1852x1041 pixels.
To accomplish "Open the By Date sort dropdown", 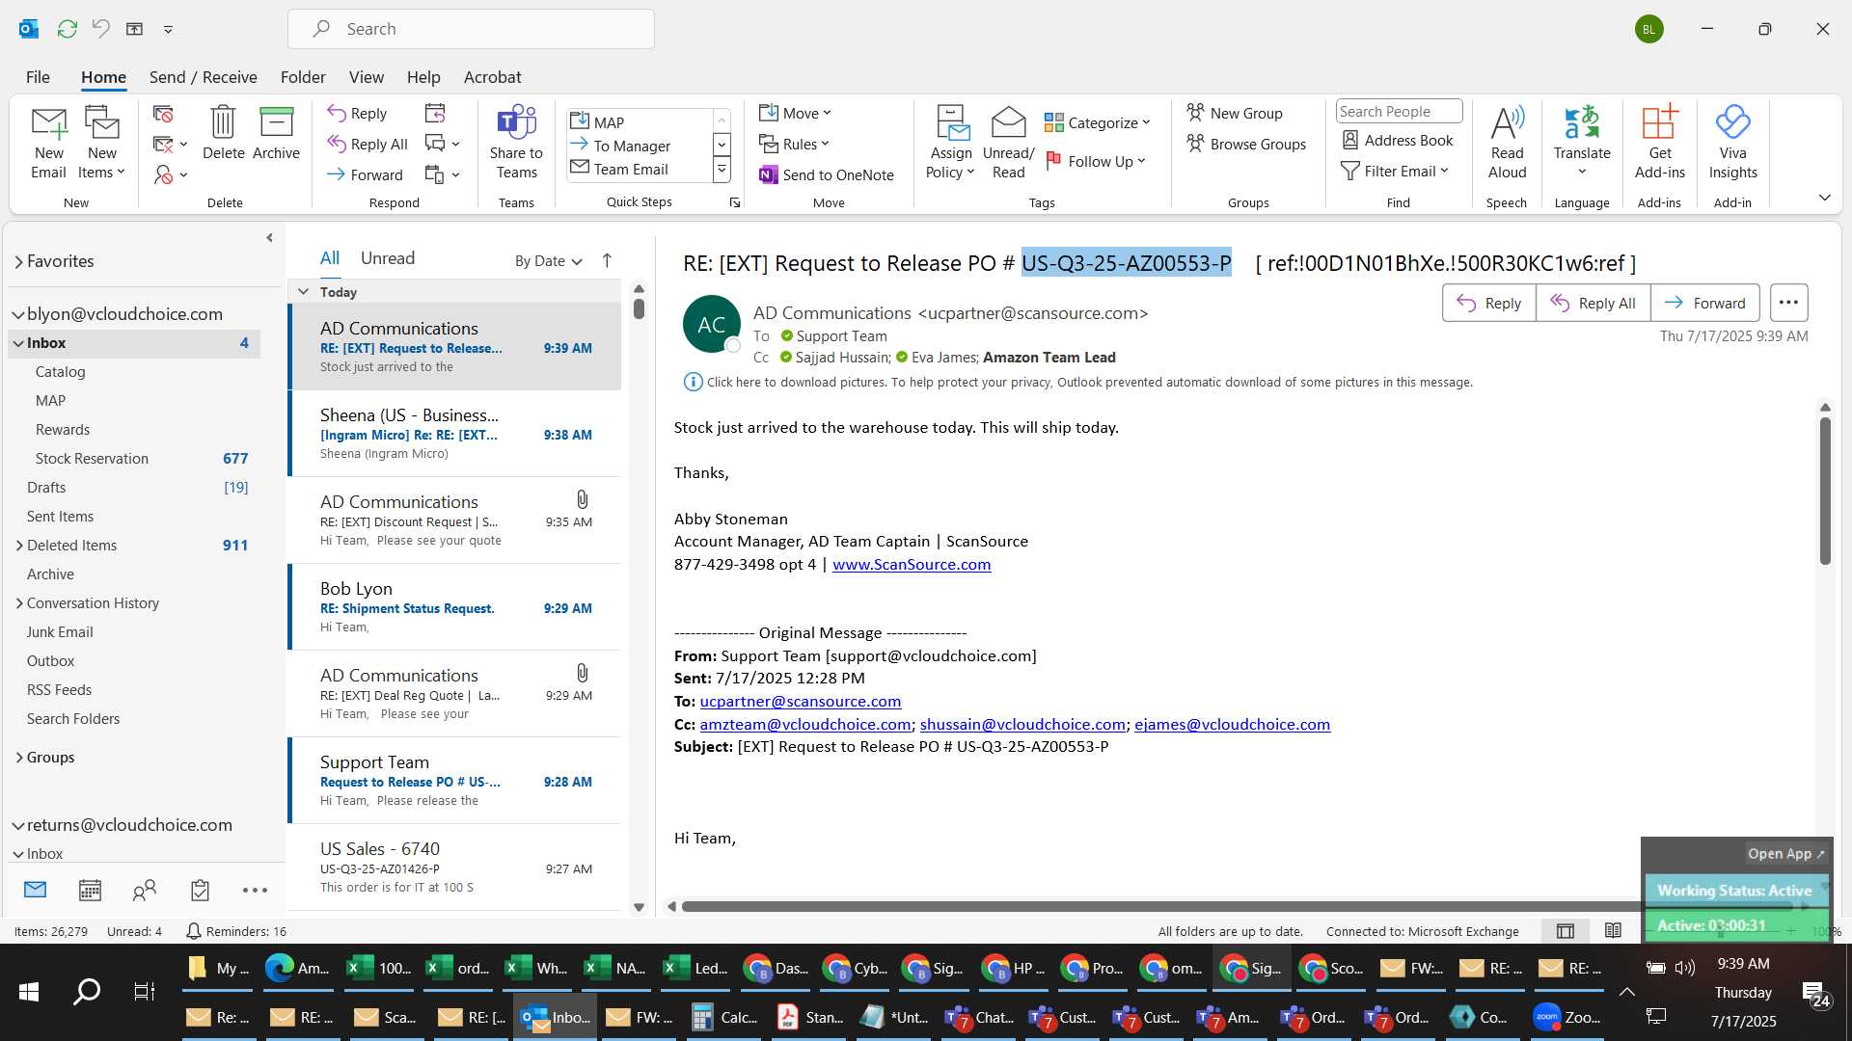I will coord(548,261).
